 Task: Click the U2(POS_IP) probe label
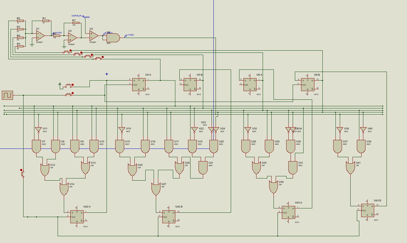77,15
